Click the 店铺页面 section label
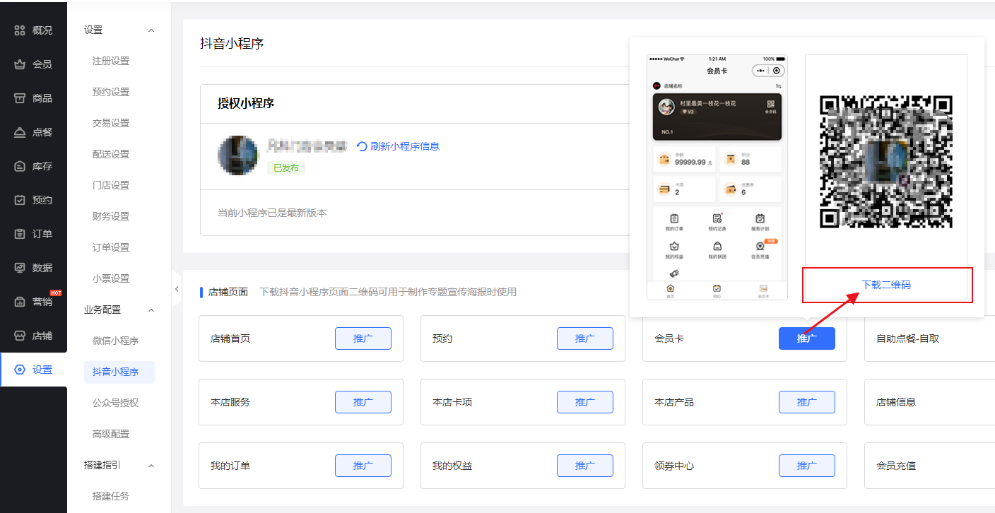 coord(228,292)
